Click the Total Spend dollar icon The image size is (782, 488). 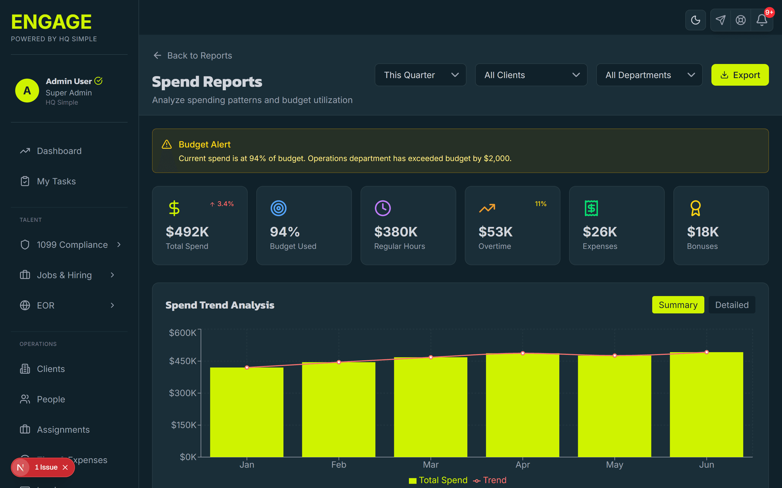click(x=174, y=208)
